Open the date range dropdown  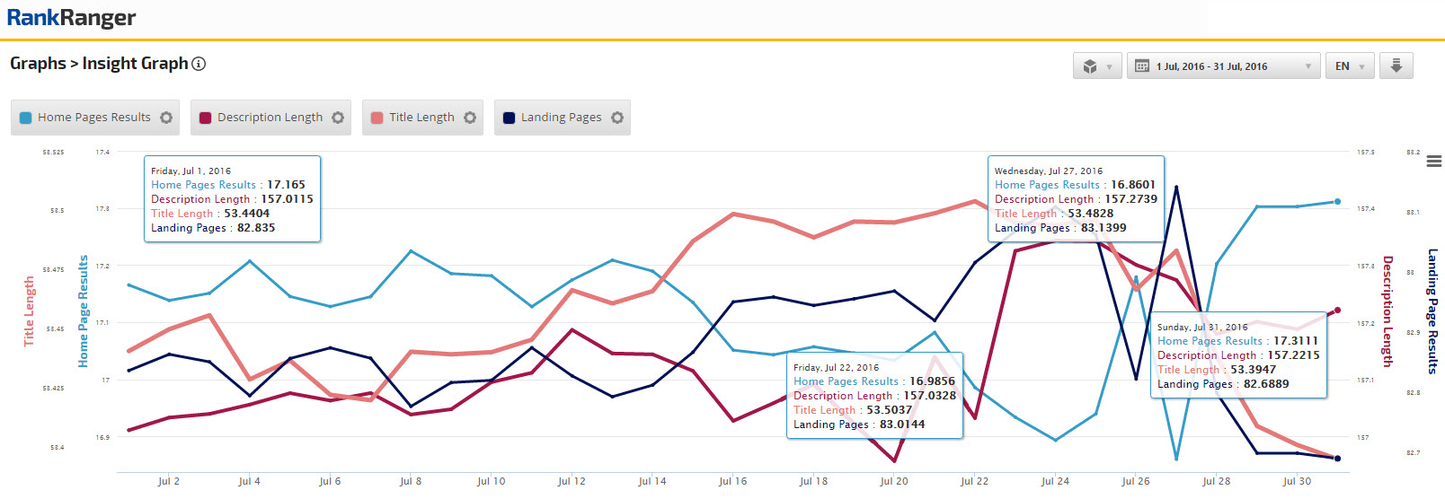coord(1222,66)
